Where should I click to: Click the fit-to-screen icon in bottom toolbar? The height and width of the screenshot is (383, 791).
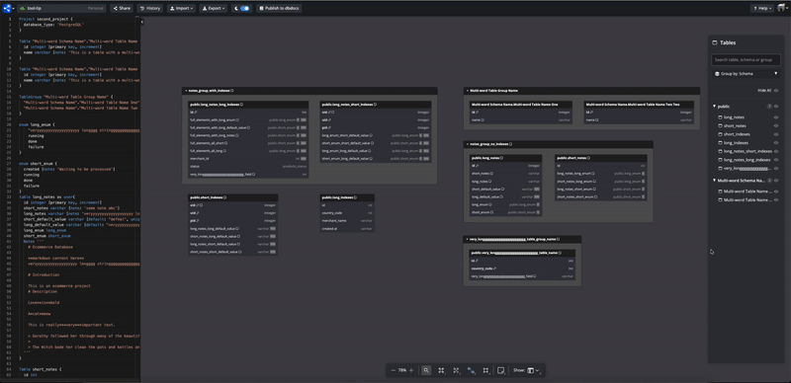(x=441, y=370)
